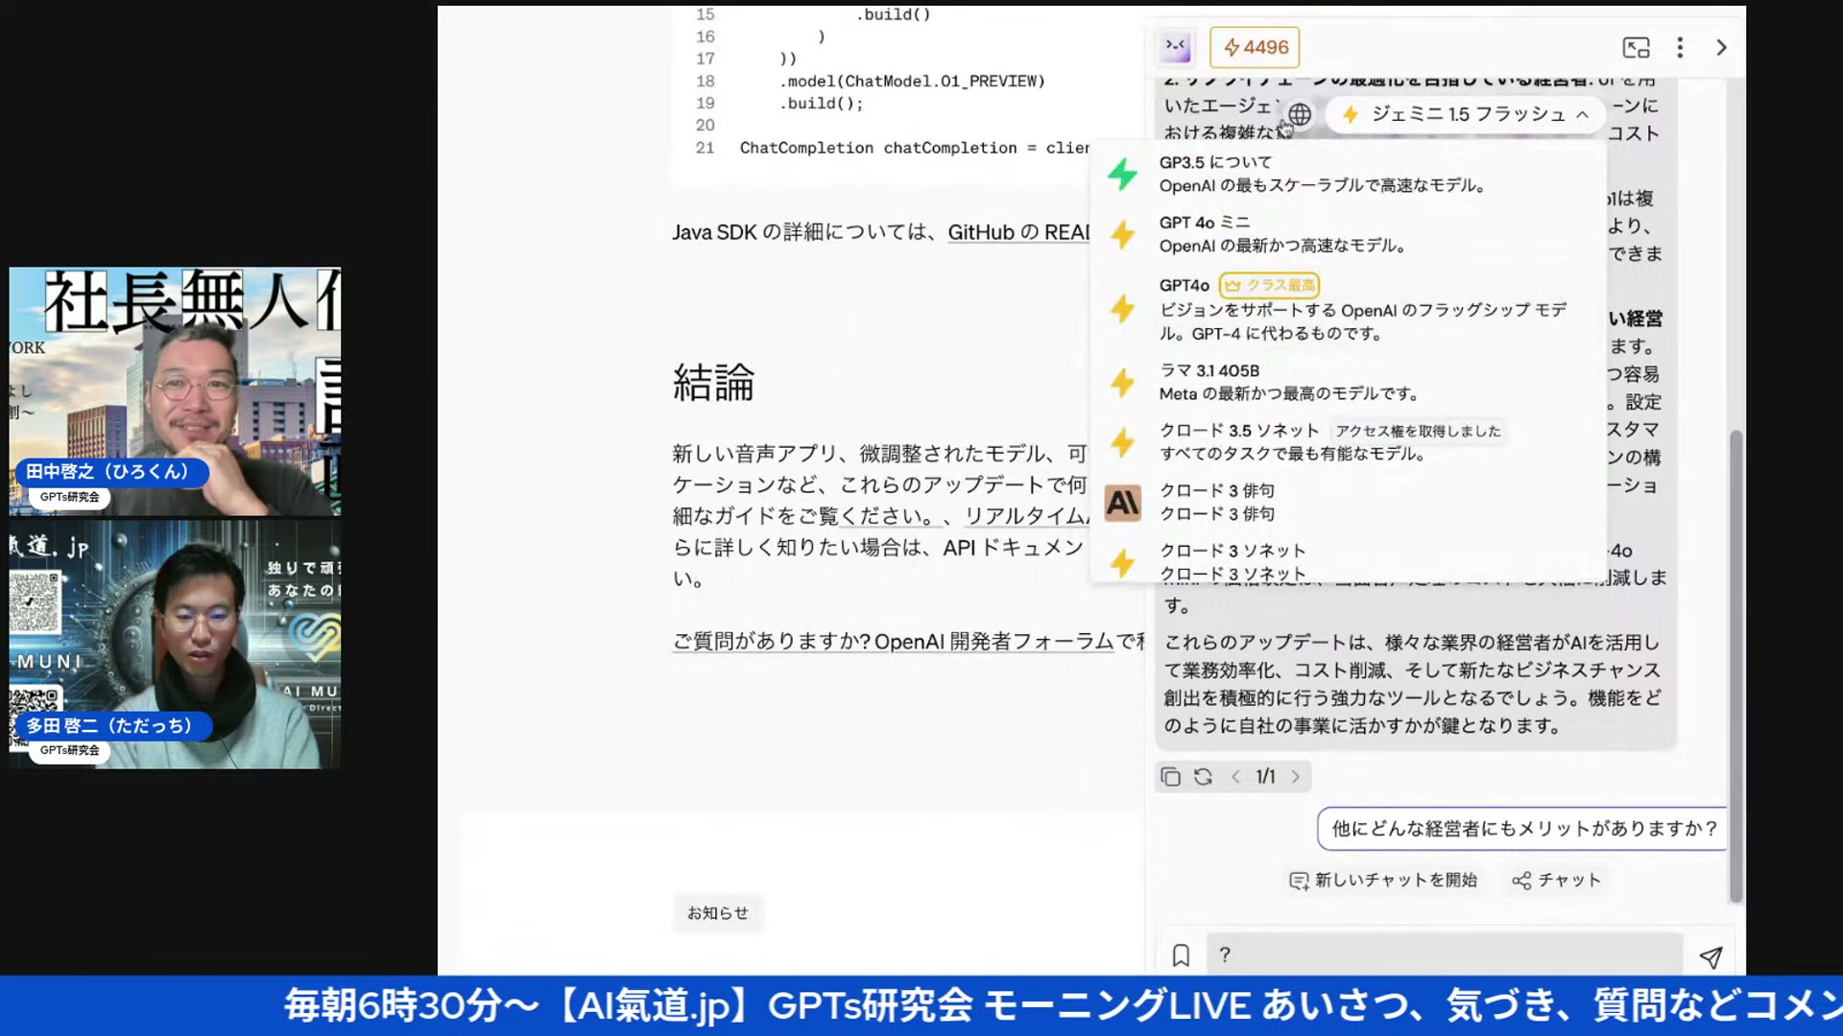Select クロード 3.5 ソネット model
Viewport: 1843px width, 1036px height.
[x=1349, y=442]
